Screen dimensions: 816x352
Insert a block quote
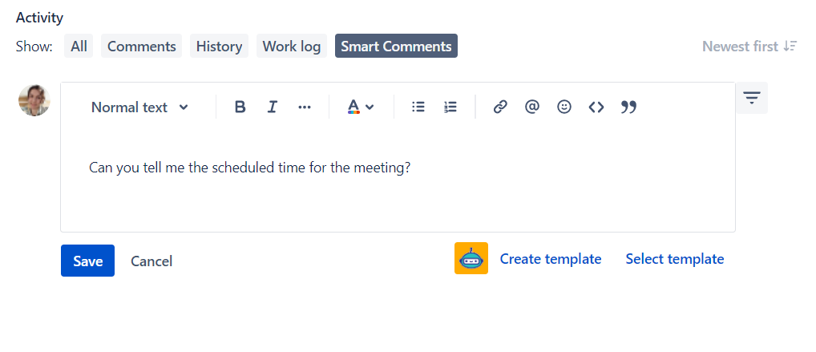(x=629, y=107)
